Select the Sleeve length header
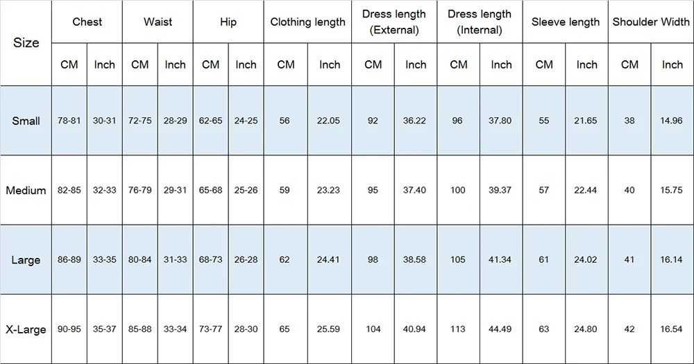Image resolution: width=694 pixels, height=364 pixels. click(x=565, y=21)
